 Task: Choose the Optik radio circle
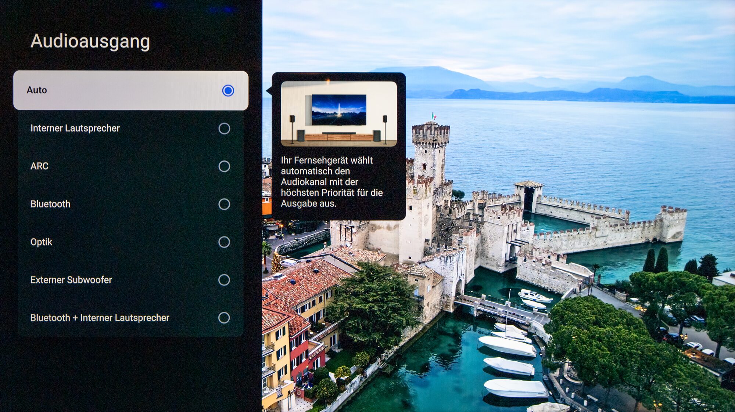[x=224, y=242]
